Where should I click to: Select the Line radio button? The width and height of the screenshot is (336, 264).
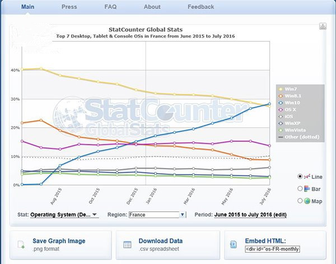(299, 176)
